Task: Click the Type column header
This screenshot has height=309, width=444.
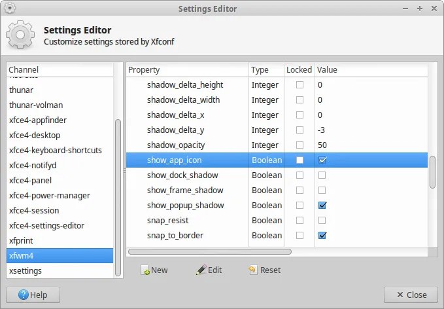Action: (266, 70)
